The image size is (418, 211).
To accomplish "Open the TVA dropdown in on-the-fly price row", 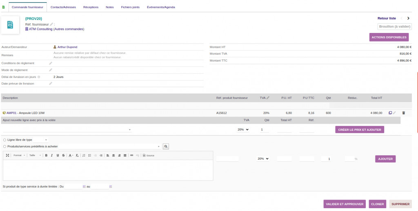I will point(243,130).
